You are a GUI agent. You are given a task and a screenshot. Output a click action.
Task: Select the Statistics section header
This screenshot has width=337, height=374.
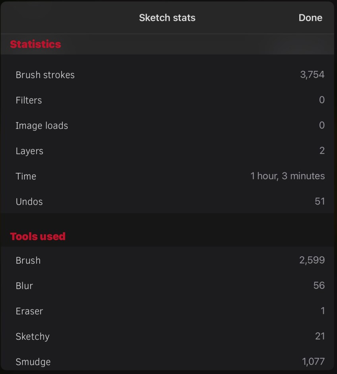35,44
